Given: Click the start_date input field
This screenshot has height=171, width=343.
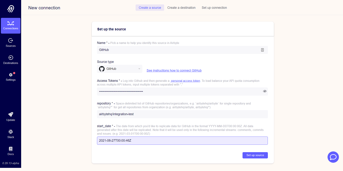Looking at the screenshot, I should pos(182,141).
